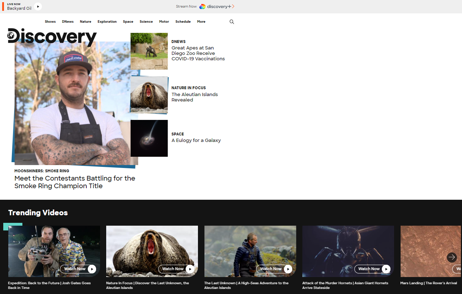
Task: Open the galaxy thumbnail image
Action: [149, 138]
